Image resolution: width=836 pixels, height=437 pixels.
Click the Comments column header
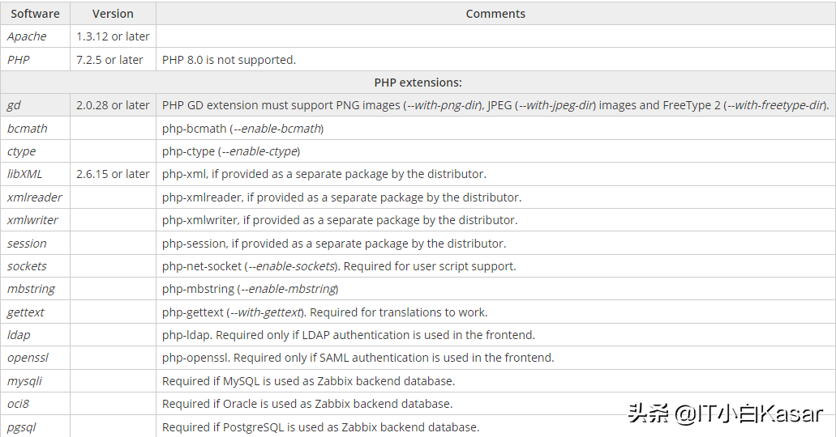click(495, 14)
